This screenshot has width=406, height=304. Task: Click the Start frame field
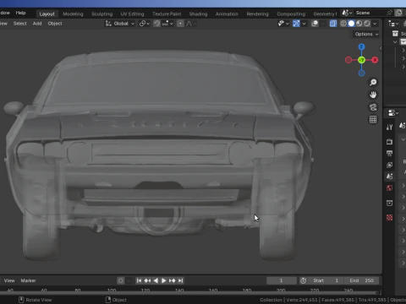[x=325, y=280]
